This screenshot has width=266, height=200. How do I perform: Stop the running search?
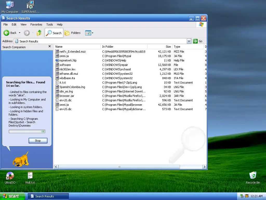tap(38, 141)
